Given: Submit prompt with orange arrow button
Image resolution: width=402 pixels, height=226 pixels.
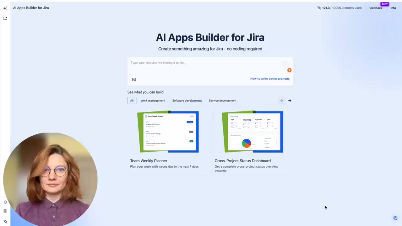Looking at the screenshot, I should pyautogui.click(x=289, y=70).
